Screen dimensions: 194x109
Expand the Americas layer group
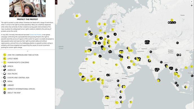[2, 70]
